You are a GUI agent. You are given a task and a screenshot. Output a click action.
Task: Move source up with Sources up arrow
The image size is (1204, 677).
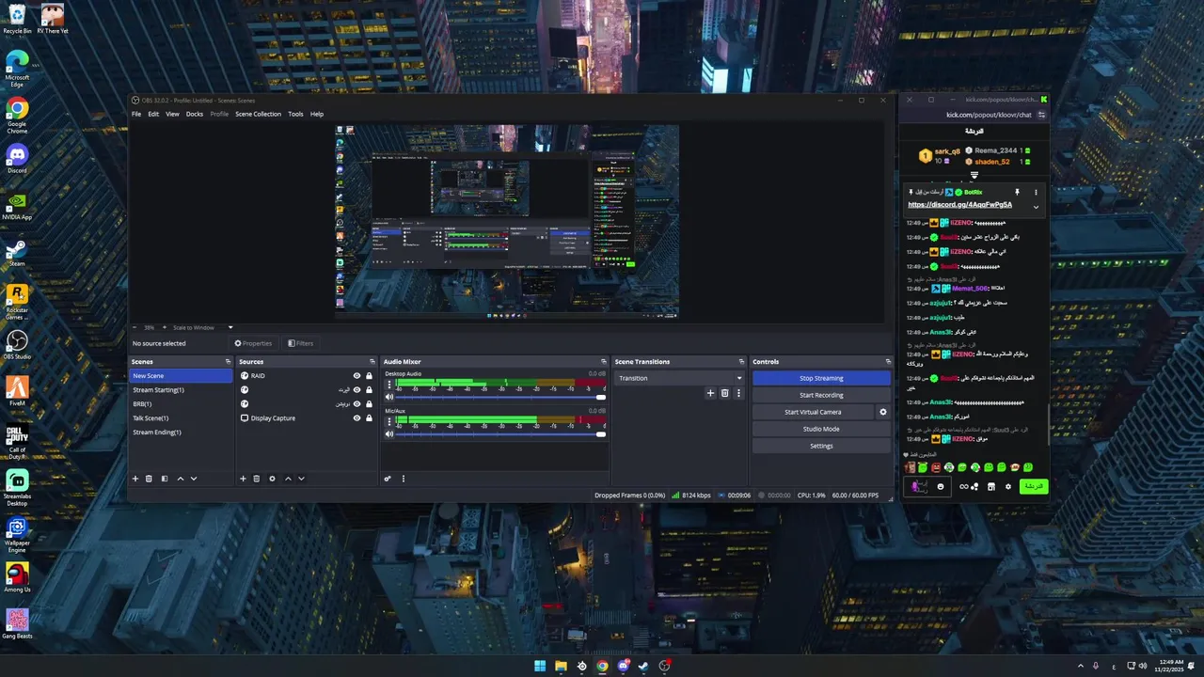[x=288, y=479]
